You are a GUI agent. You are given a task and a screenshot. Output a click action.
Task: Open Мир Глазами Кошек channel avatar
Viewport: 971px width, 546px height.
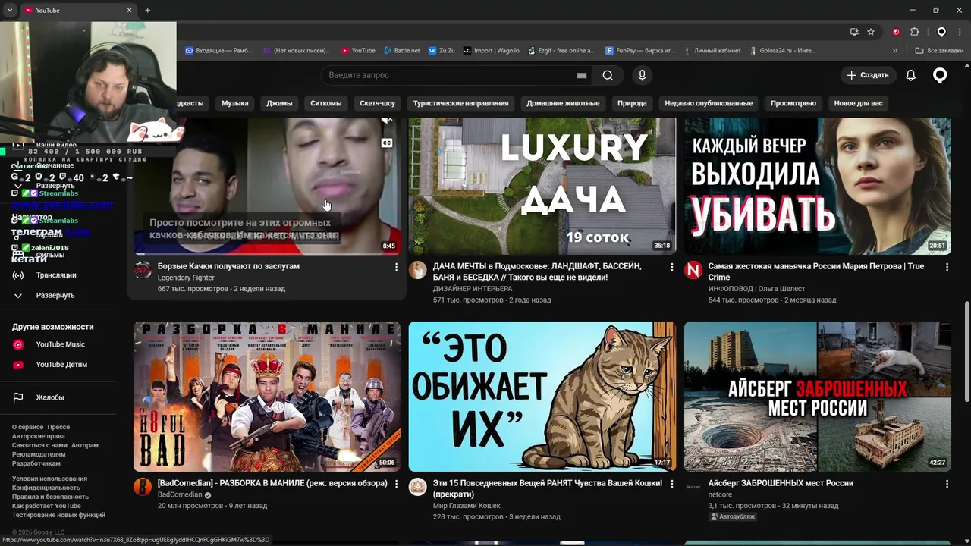[x=418, y=487]
